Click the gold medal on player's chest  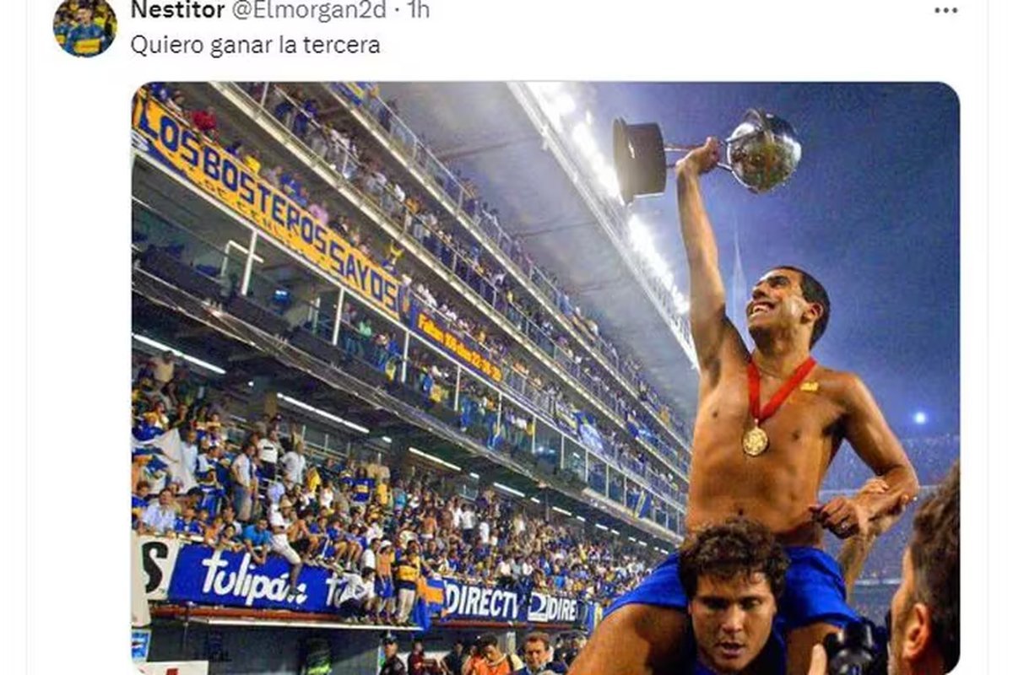pos(756,441)
